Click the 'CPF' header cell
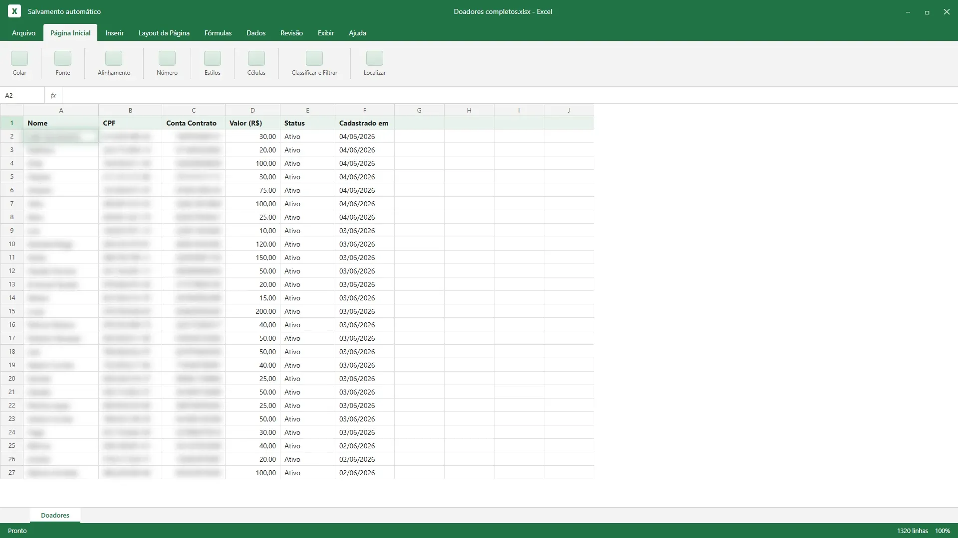Screen dimensions: 958x538 (130, 123)
